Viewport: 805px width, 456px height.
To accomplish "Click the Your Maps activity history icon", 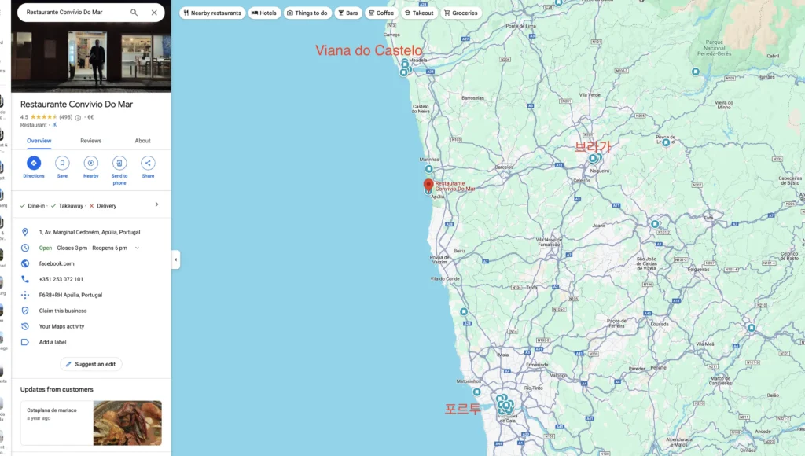I will [x=24, y=326].
